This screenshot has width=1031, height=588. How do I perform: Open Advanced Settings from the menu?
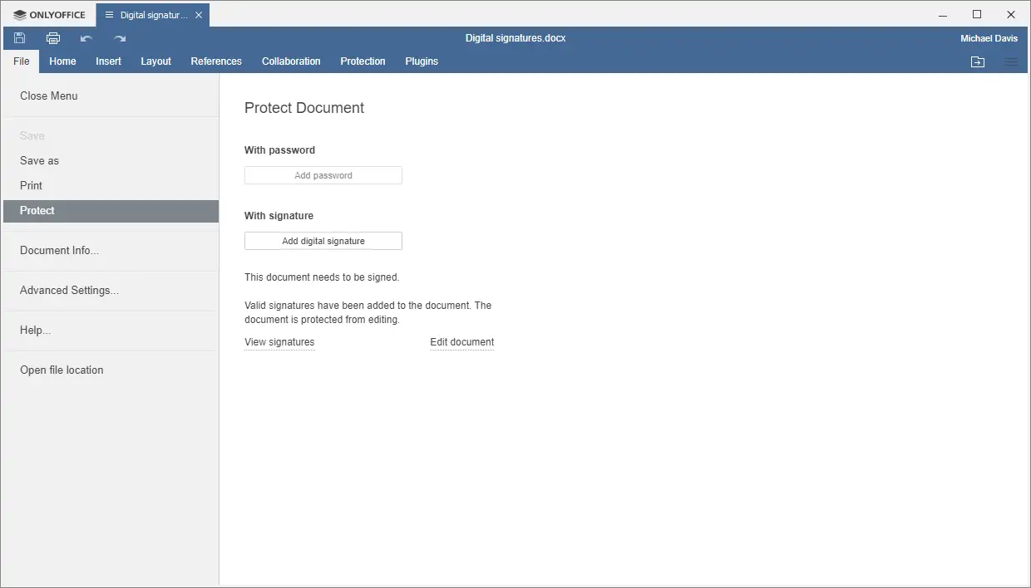[69, 291]
